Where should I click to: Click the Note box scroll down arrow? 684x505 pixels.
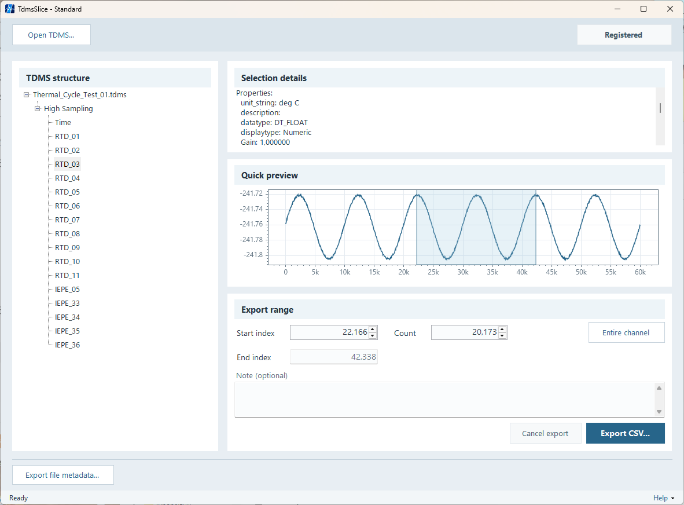tap(659, 412)
